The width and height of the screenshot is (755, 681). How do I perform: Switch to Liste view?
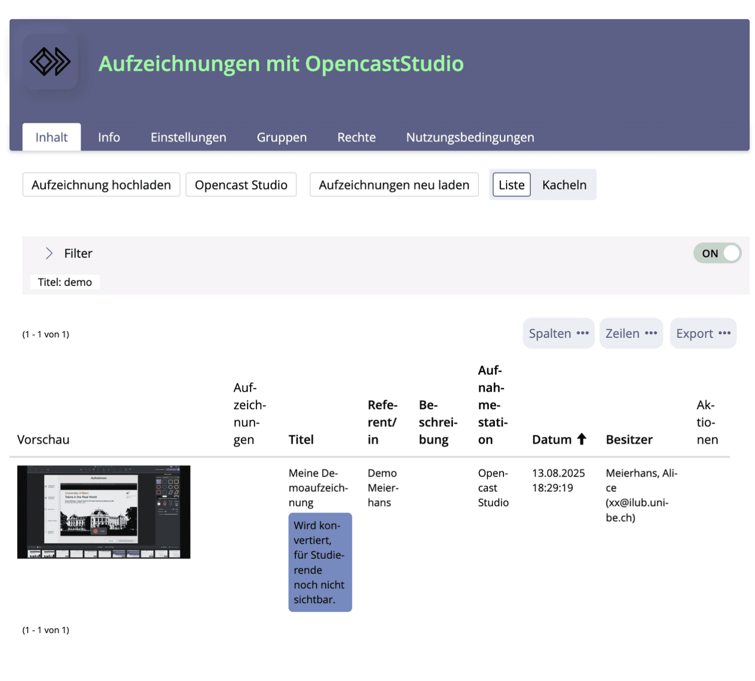511,185
